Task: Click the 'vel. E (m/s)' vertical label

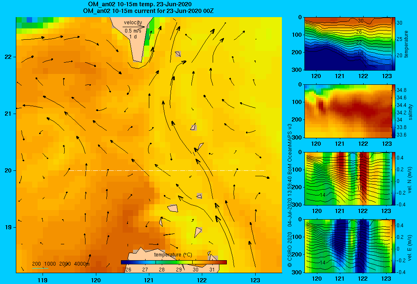Action: (x=410, y=247)
